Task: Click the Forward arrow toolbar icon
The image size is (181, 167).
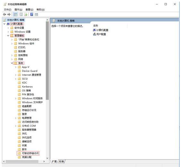Action: (9, 14)
